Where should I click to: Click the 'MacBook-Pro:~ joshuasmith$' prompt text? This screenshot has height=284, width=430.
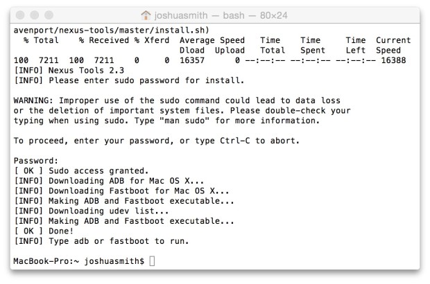[79, 261]
